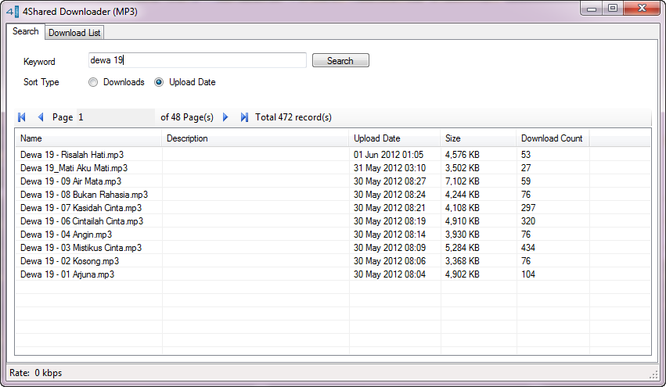Click upload date 31 May 2012 03:10
The height and width of the screenshot is (387, 666).
click(390, 168)
